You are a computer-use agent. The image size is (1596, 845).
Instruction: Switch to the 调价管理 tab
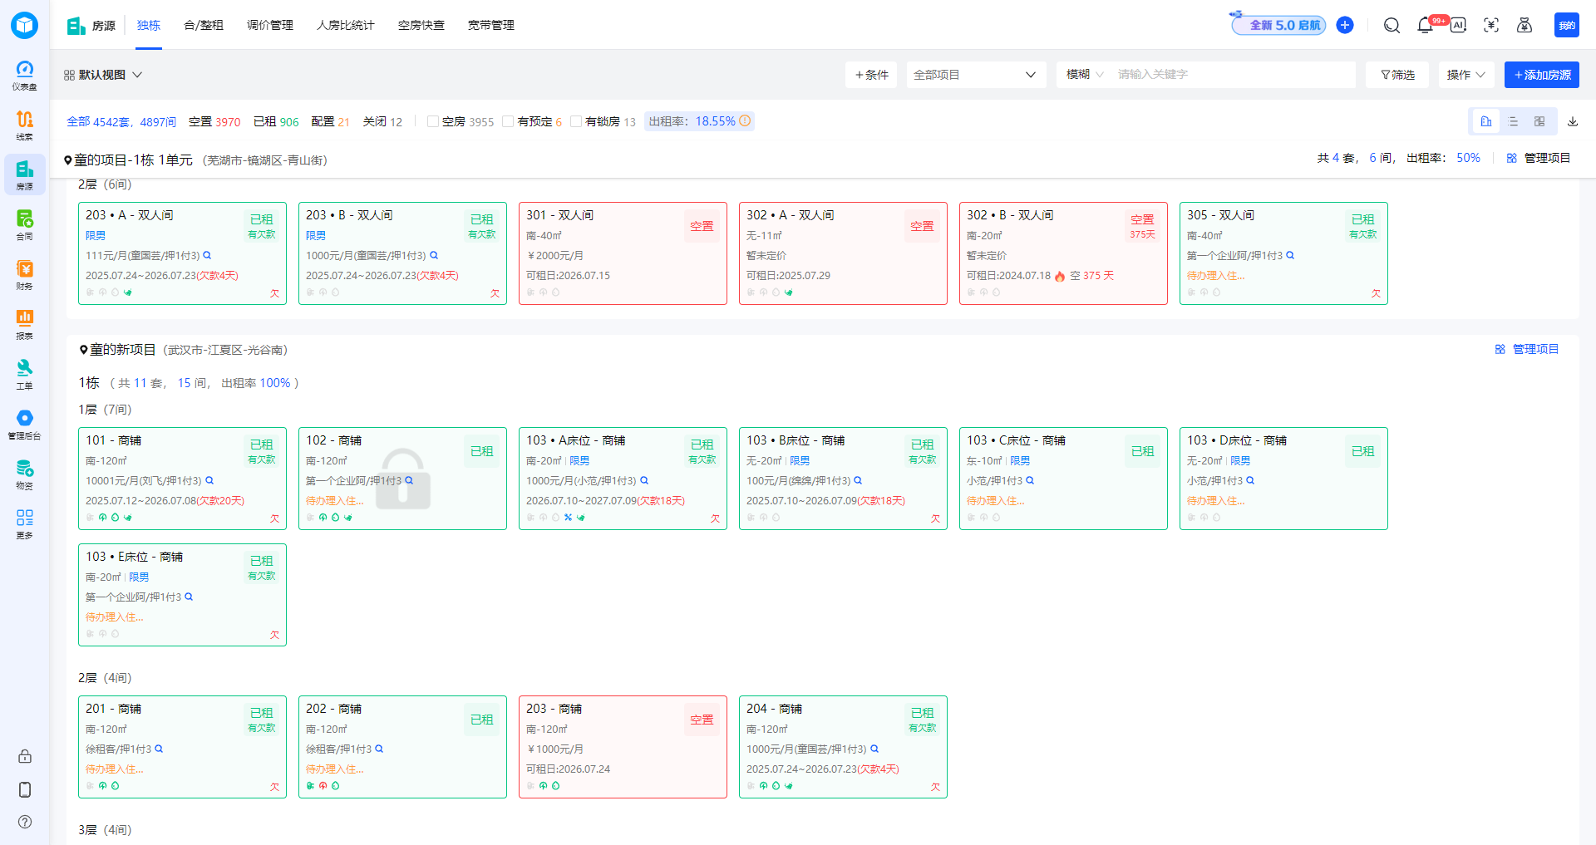(x=270, y=25)
